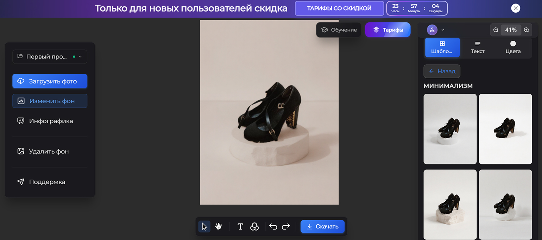Select the first Минимализм template thumbnail

[x=450, y=129]
